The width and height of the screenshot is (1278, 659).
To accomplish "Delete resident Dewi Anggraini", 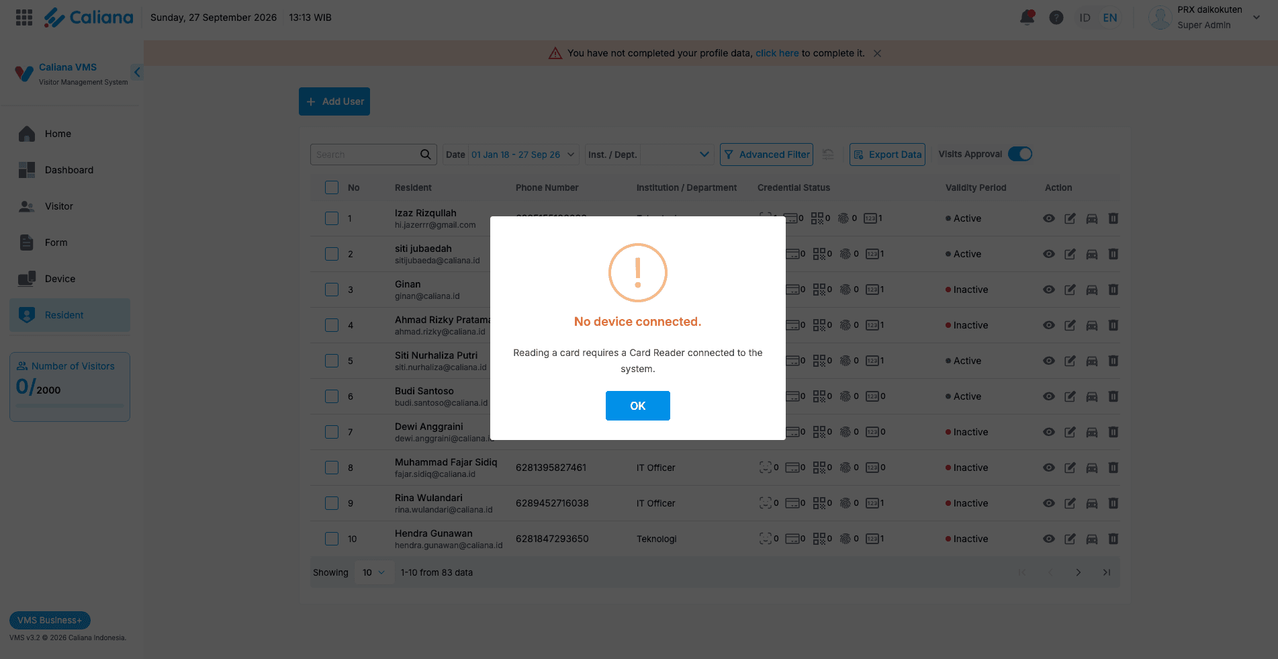I will (1113, 432).
